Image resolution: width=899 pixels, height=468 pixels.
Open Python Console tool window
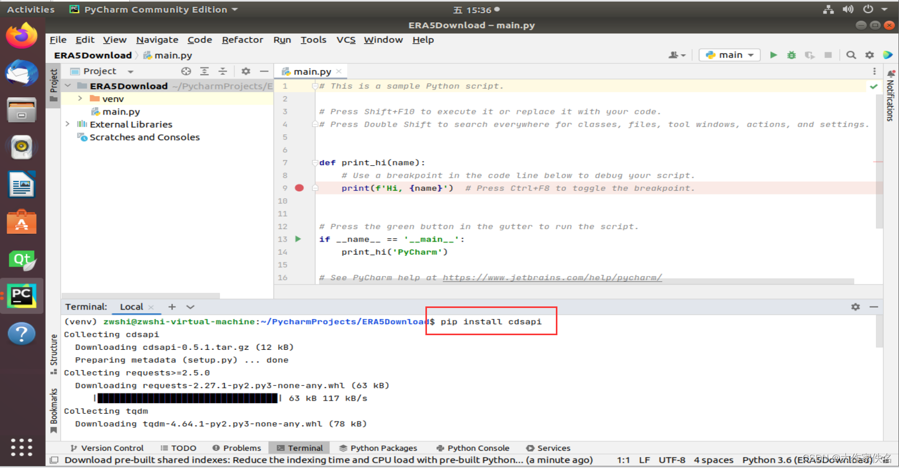point(473,448)
